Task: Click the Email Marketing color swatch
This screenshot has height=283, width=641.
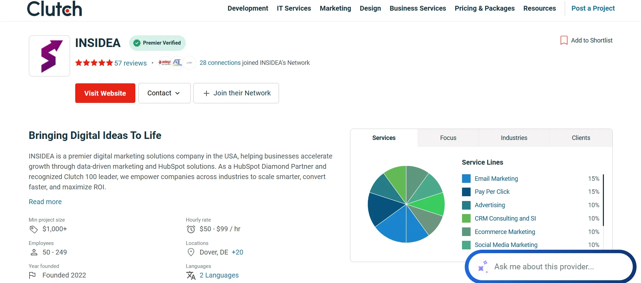Action: click(x=466, y=179)
